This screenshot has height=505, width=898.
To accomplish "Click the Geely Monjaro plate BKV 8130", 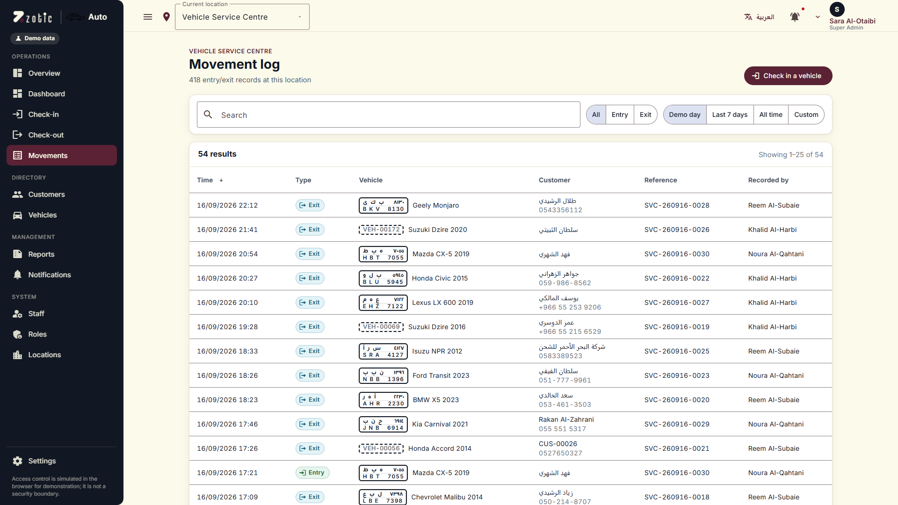I will pos(383,205).
